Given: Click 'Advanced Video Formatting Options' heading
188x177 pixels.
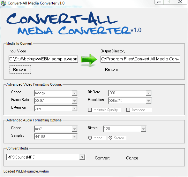Looking at the screenshot, I should click(34, 84).
